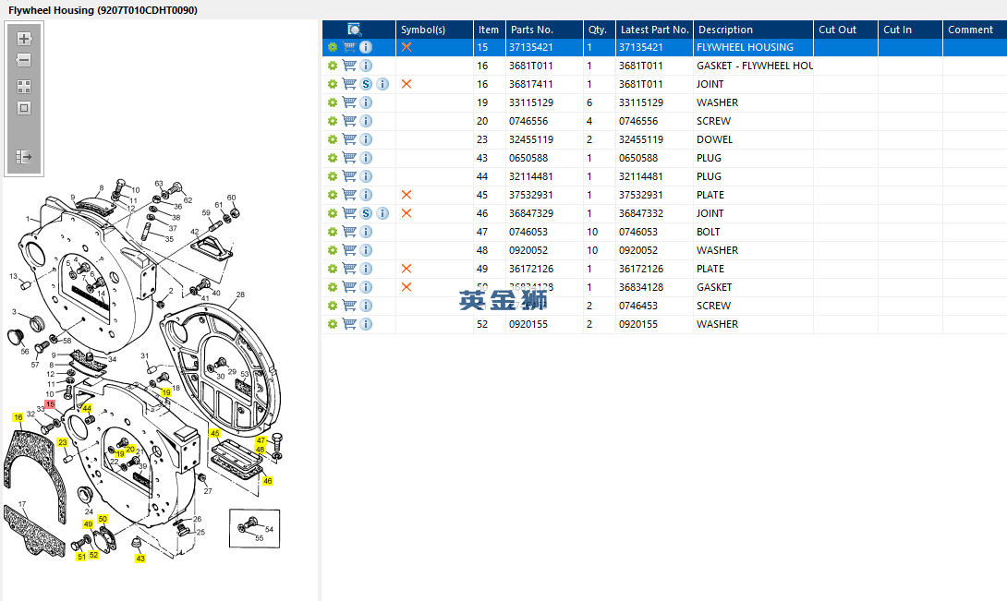The width and height of the screenshot is (1007, 601).
Task: Open info for BOLT 0746053
Action: point(366,232)
